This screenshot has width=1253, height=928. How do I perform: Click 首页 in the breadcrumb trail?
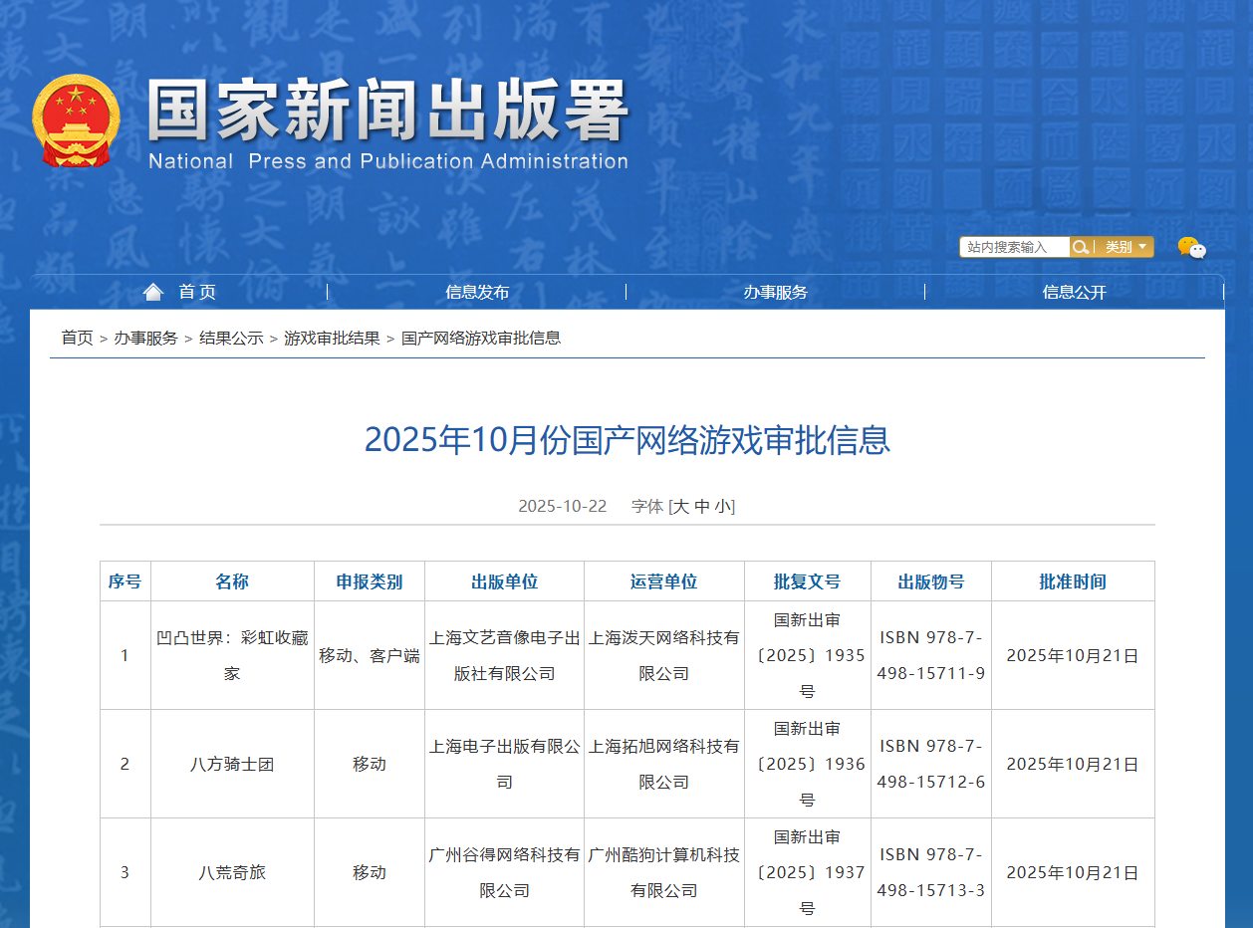tap(77, 338)
